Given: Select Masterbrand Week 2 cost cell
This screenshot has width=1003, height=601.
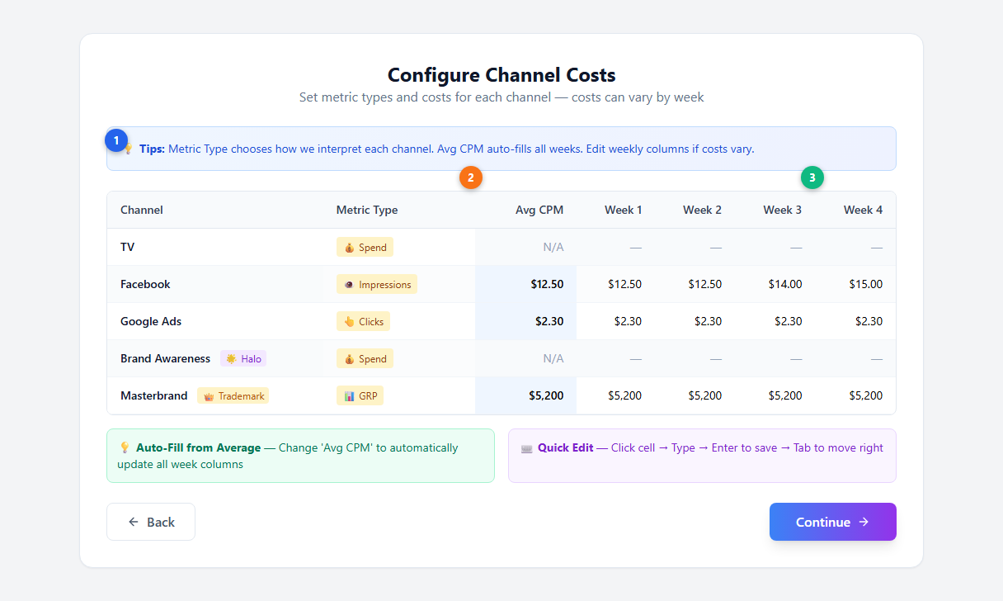Looking at the screenshot, I should pyautogui.click(x=695, y=395).
